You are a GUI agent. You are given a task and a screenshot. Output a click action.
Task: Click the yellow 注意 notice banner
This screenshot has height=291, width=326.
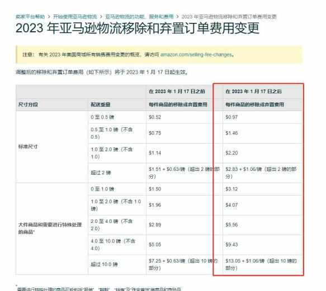(x=159, y=55)
